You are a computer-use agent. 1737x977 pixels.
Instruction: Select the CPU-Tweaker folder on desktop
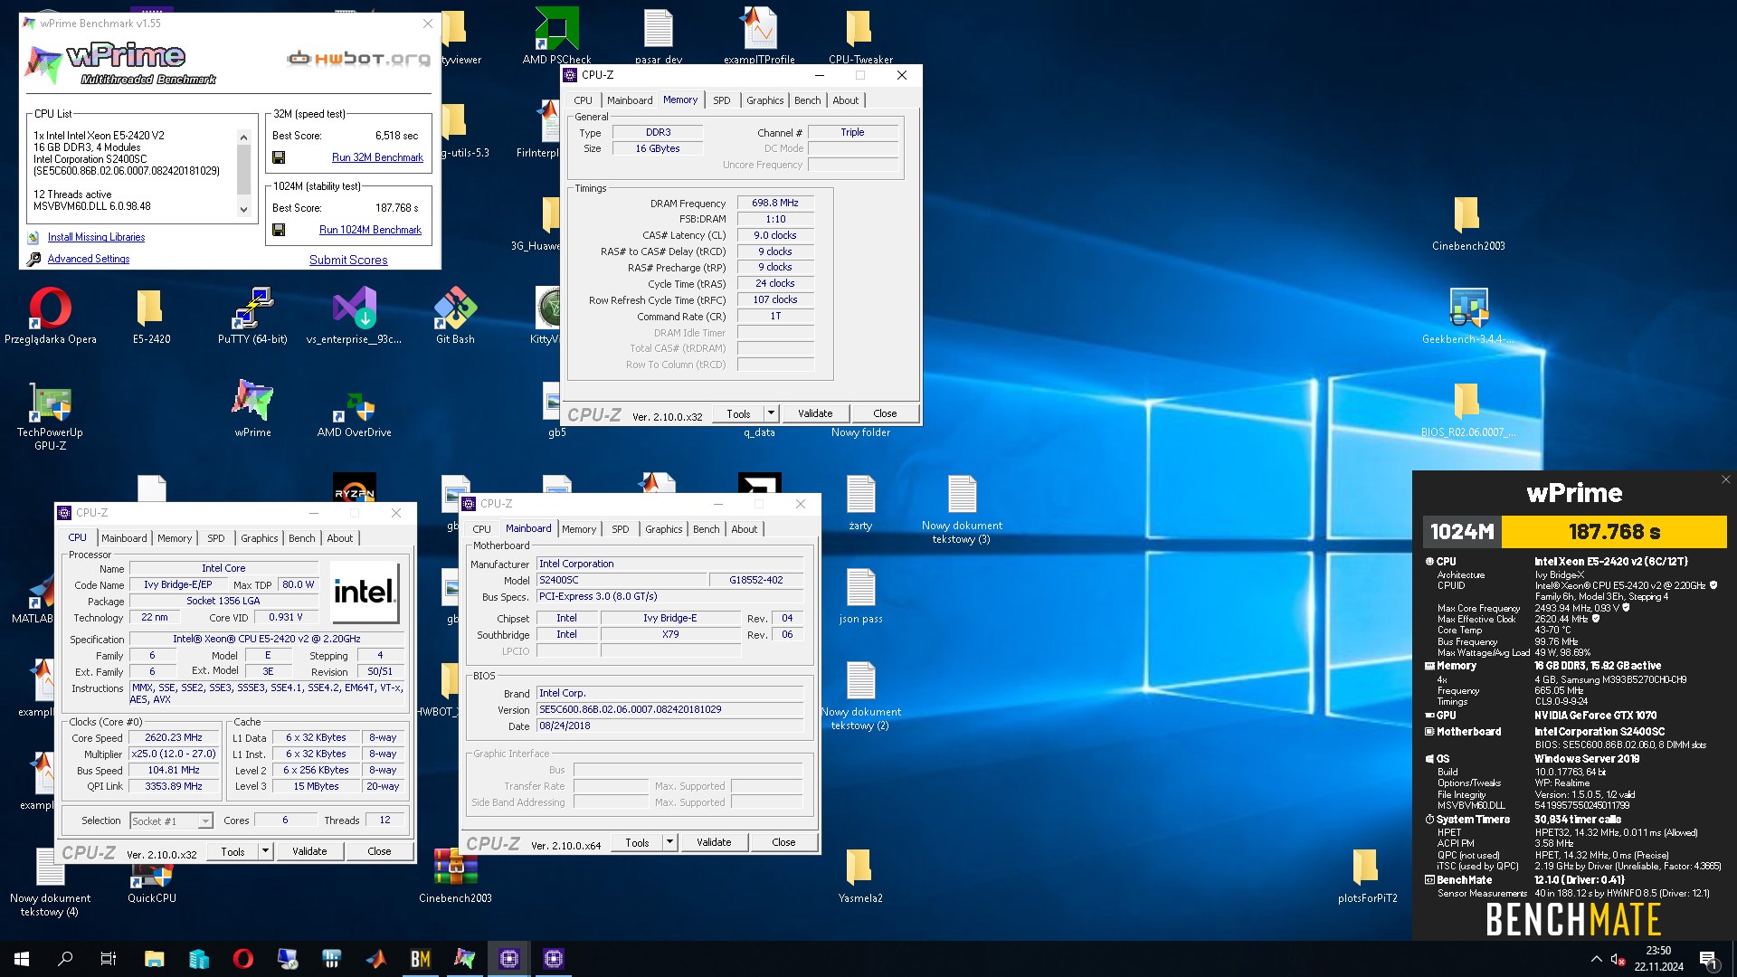860,36
